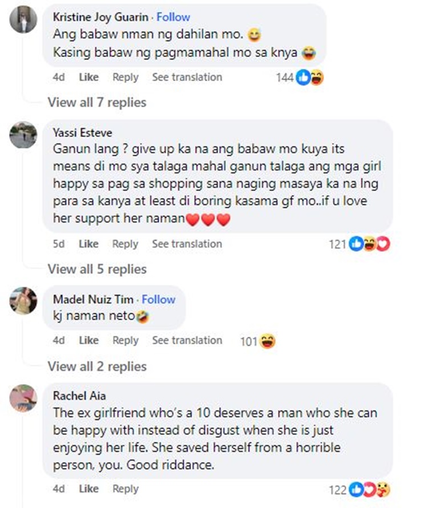
Task: See translation of Kristine Joy Guarin's comment
Action: point(187,77)
